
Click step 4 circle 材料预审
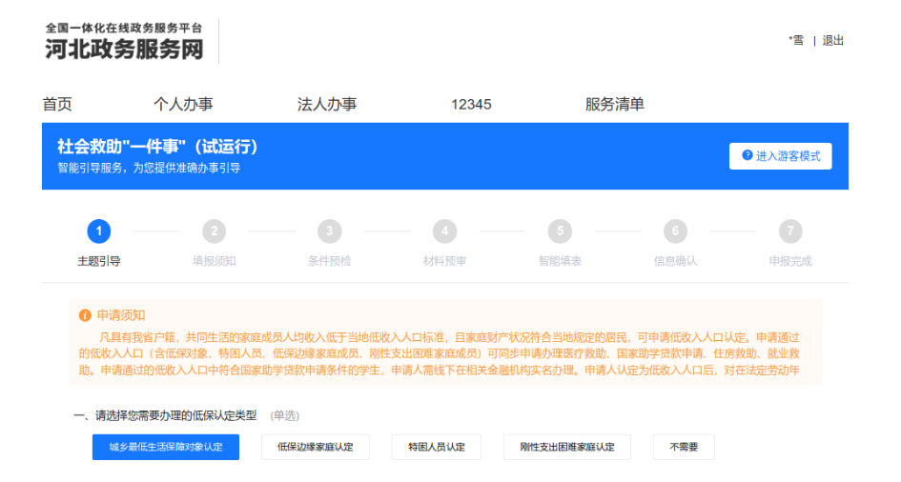click(x=444, y=231)
